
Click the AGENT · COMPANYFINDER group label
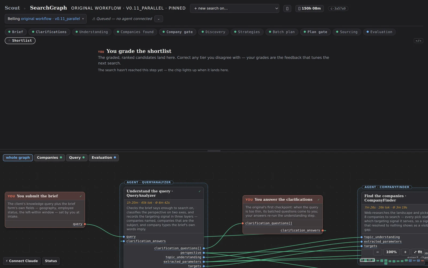click(x=387, y=187)
